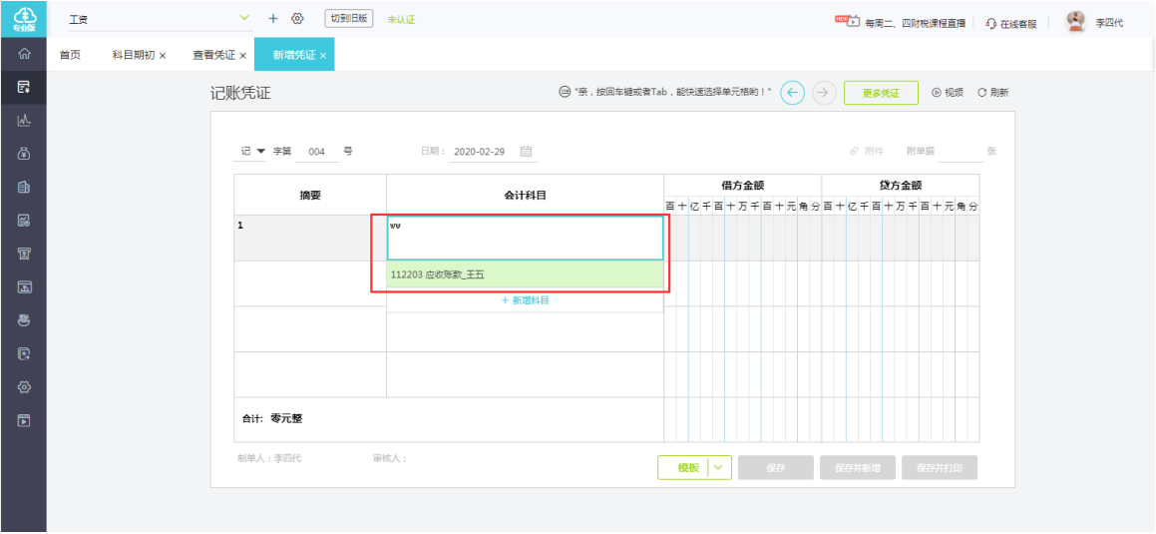The height and width of the screenshot is (534, 1156).
Task: Open the money bag icon in sidebar
Action: (x=24, y=154)
